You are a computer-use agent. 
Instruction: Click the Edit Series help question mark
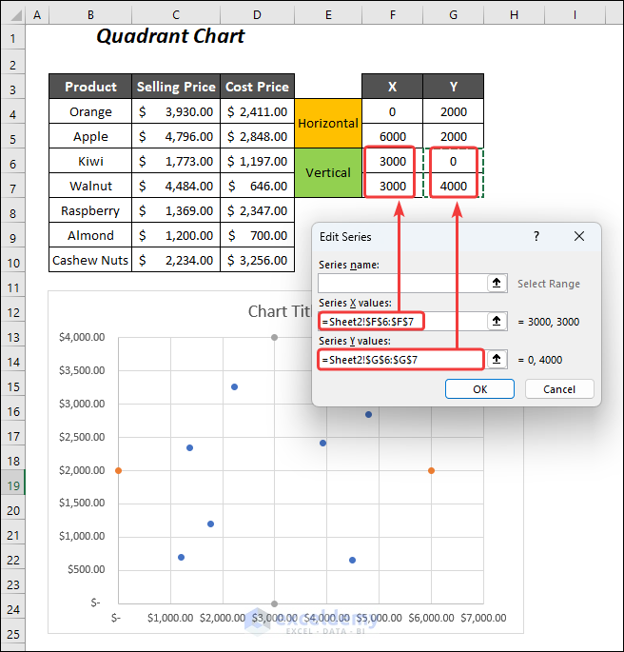536,236
